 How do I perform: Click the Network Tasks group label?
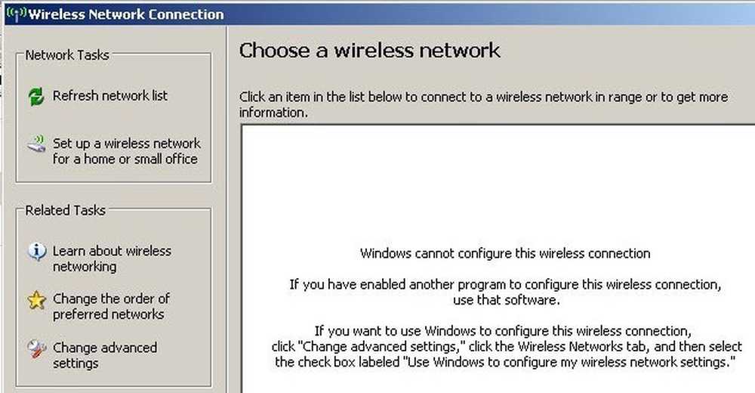(x=67, y=55)
